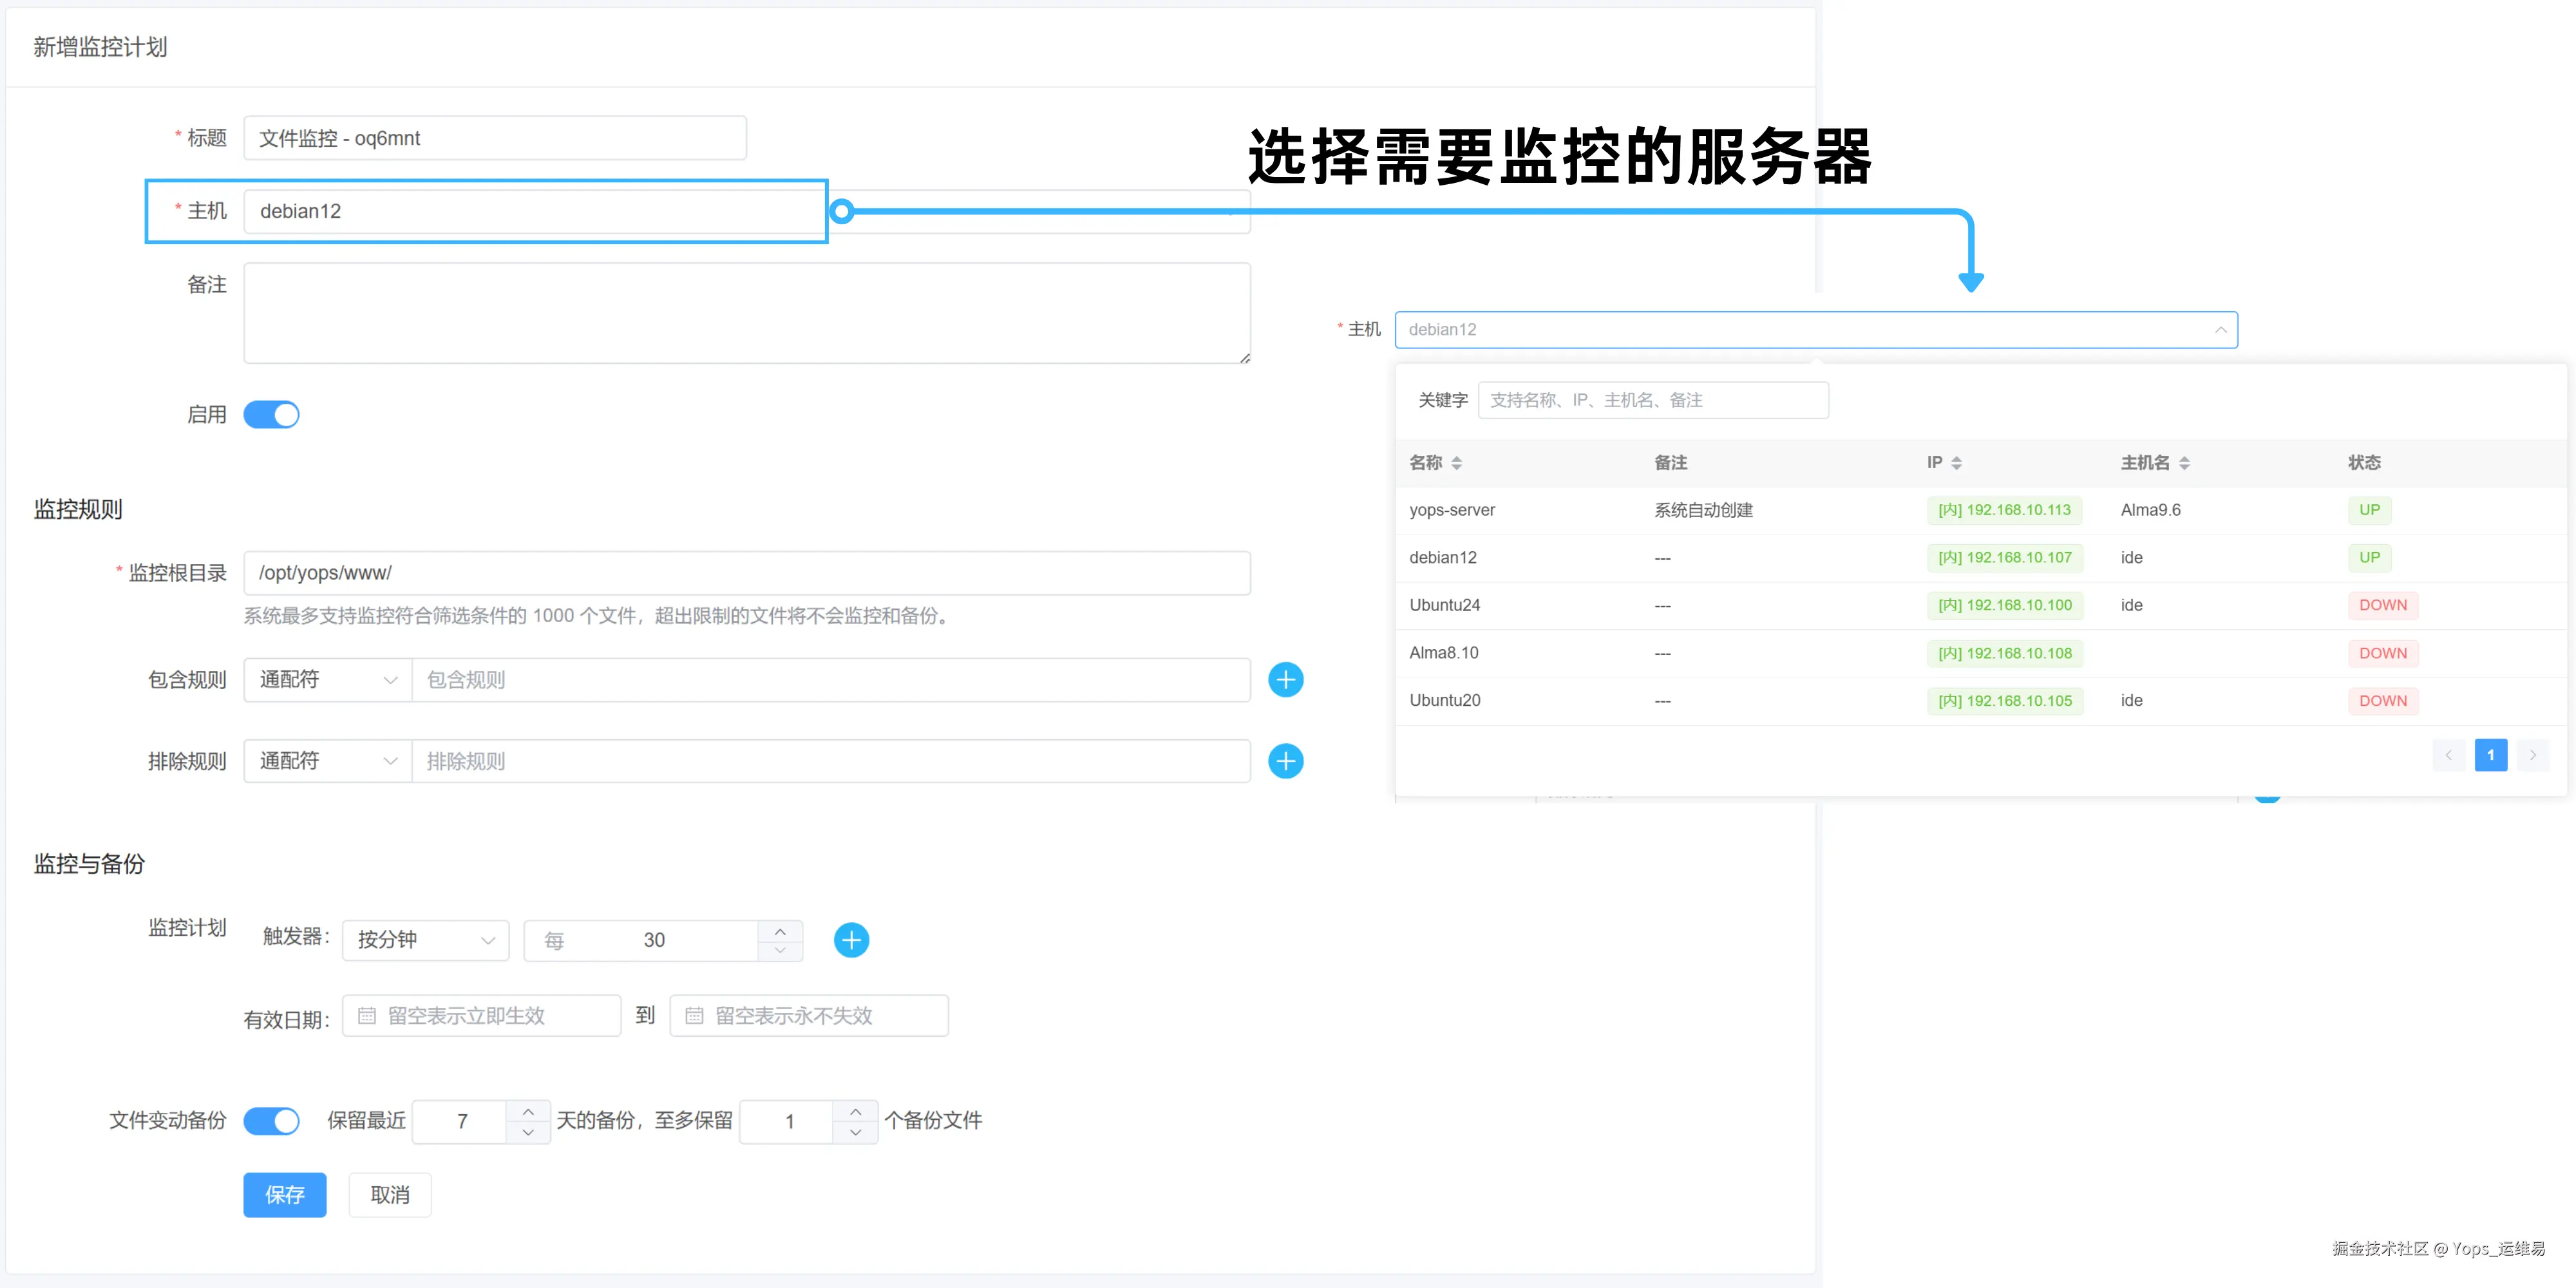
Task: Open the 按分钟 trigger dropdown
Action: point(424,940)
